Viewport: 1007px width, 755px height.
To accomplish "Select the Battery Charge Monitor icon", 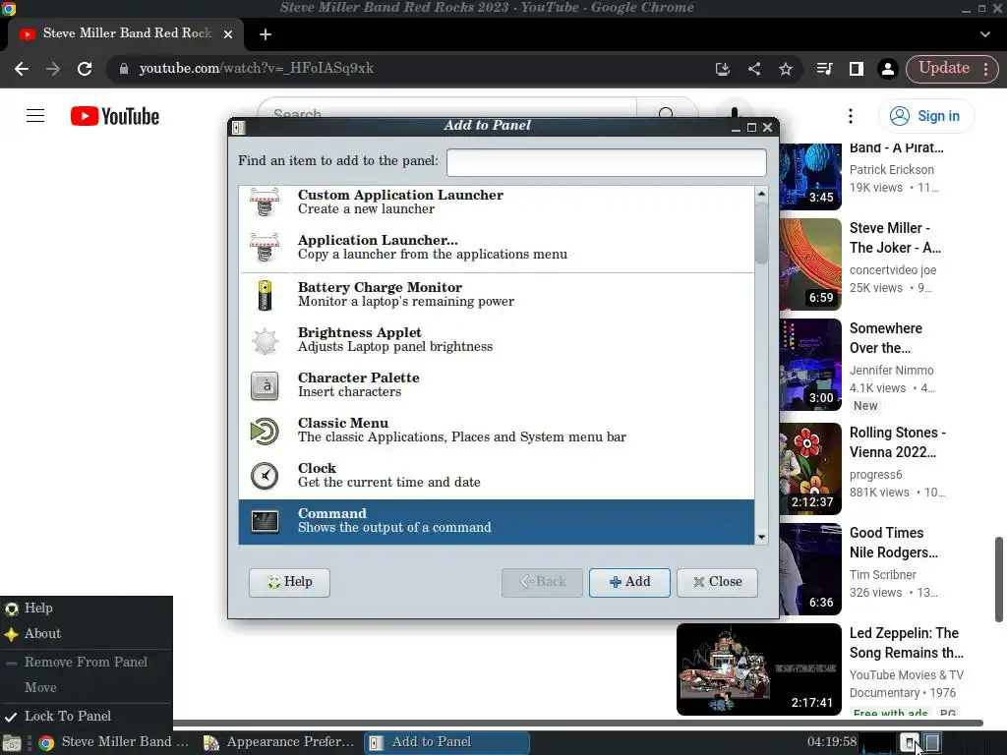I will 264,295.
